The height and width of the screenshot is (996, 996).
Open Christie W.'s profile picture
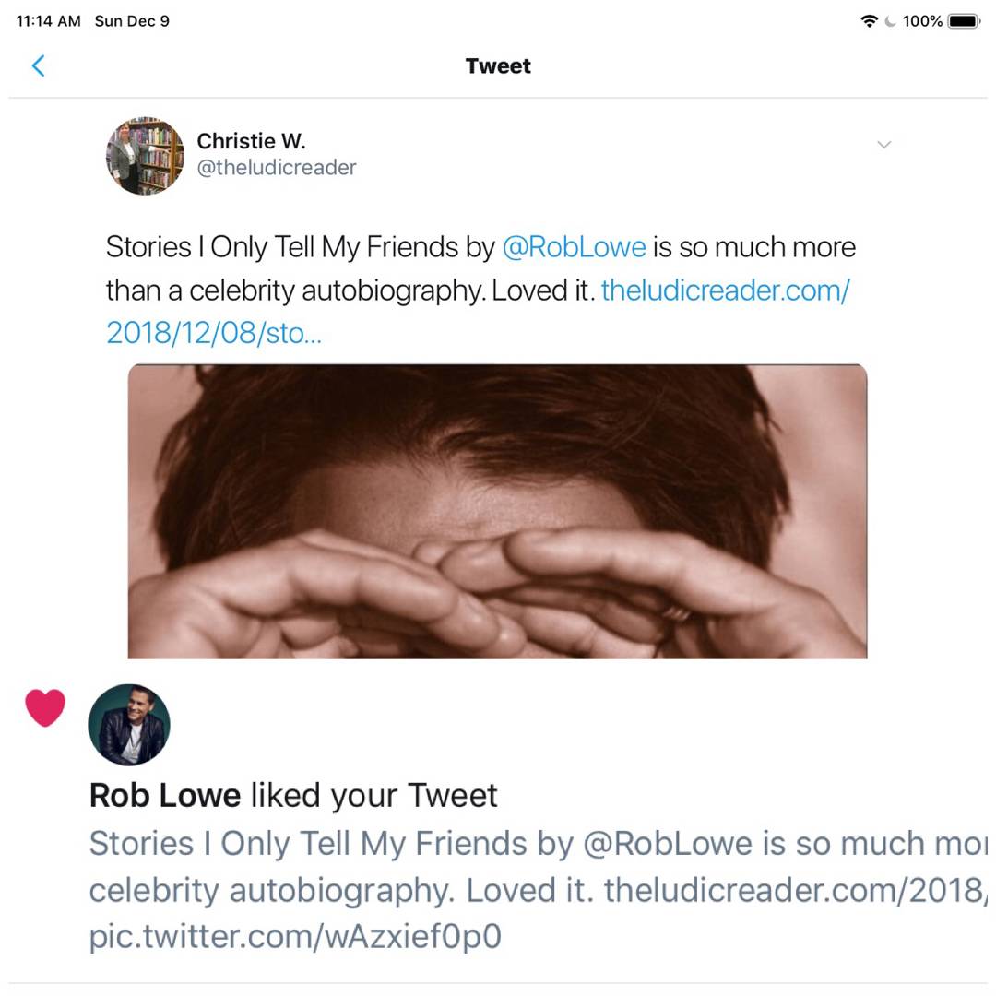[145, 156]
